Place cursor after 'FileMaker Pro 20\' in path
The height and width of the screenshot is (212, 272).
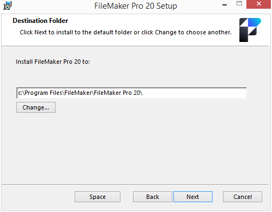tap(143, 93)
